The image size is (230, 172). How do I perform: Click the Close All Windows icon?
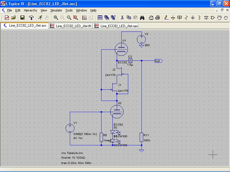113,18
